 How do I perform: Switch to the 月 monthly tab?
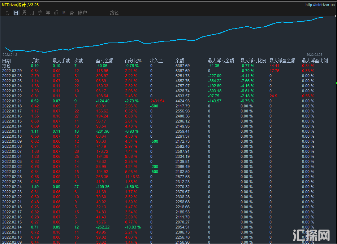pos(32,13)
